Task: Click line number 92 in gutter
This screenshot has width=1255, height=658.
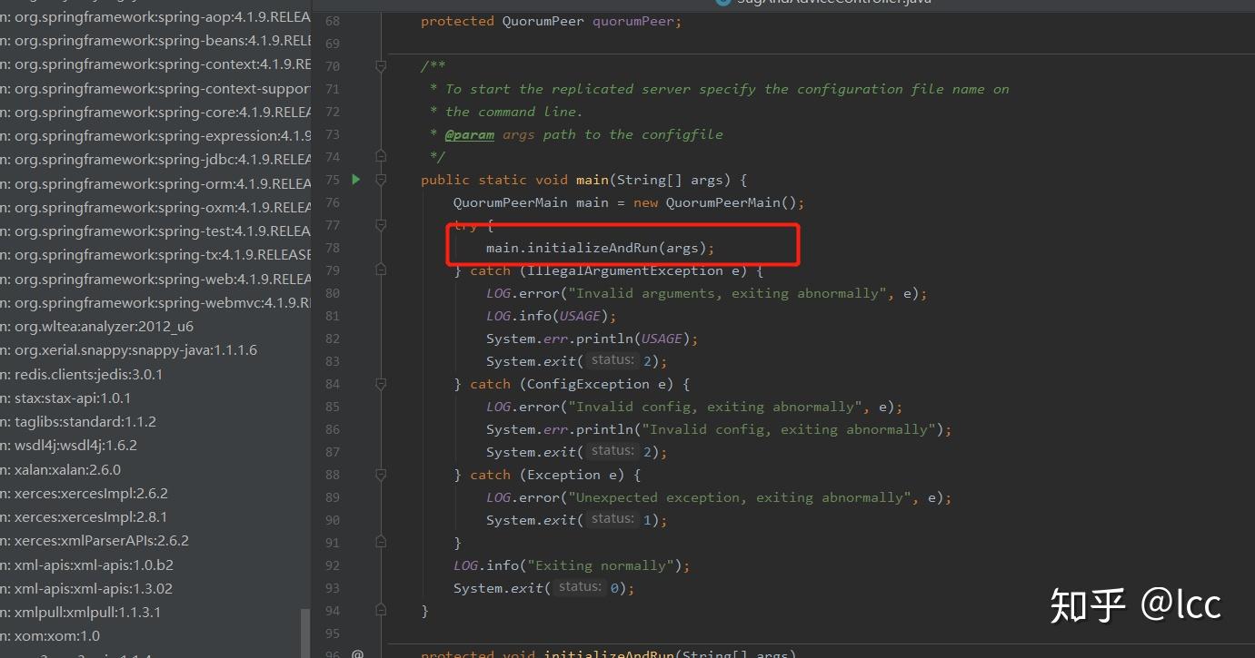Action: tap(332, 565)
